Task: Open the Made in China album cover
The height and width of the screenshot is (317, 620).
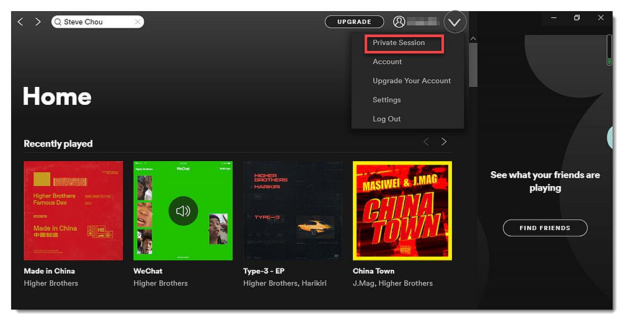Action: coord(73,210)
